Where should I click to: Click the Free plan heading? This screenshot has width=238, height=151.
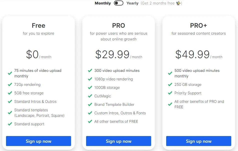pyautogui.click(x=39, y=25)
